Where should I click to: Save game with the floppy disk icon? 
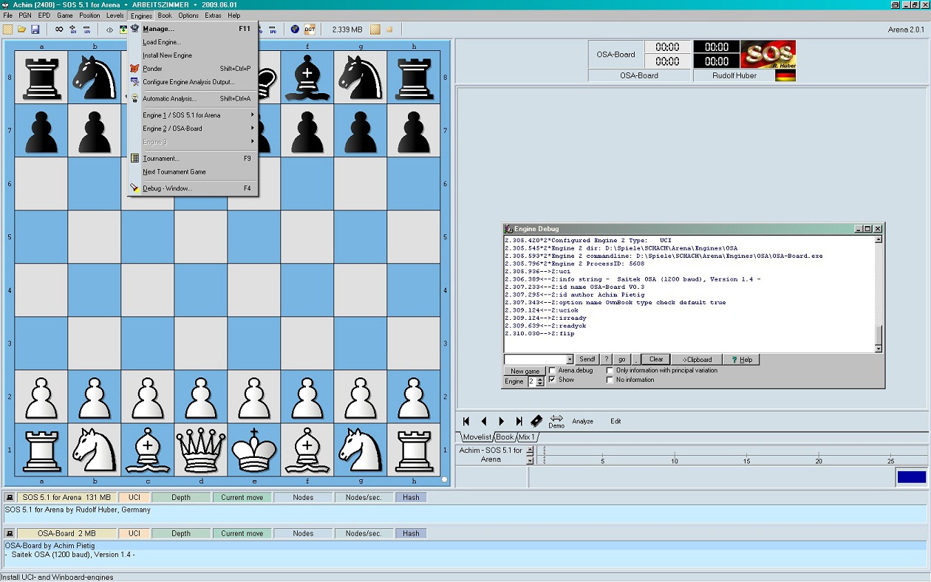[x=35, y=30]
